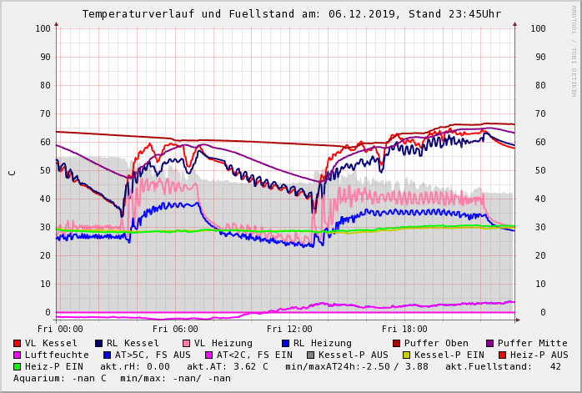Click the purple Puffer Mitte legend swatch

tap(489, 343)
